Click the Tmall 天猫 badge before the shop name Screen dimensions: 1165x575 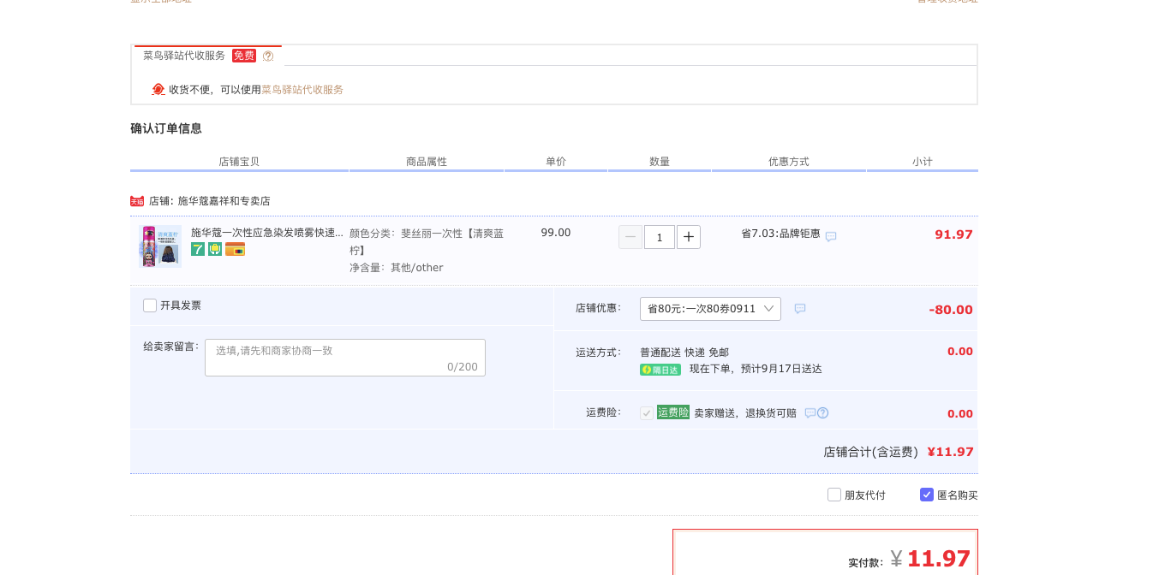point(137,201)
